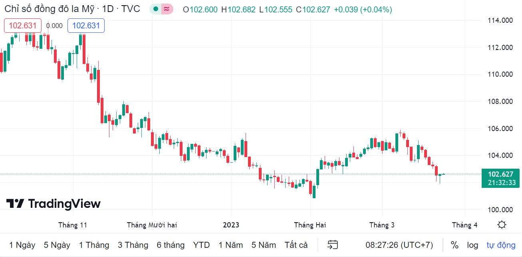Screen dimensions: 522x257
Task: Show the "1 Năm" time range
Action: (x=230, y=245)
